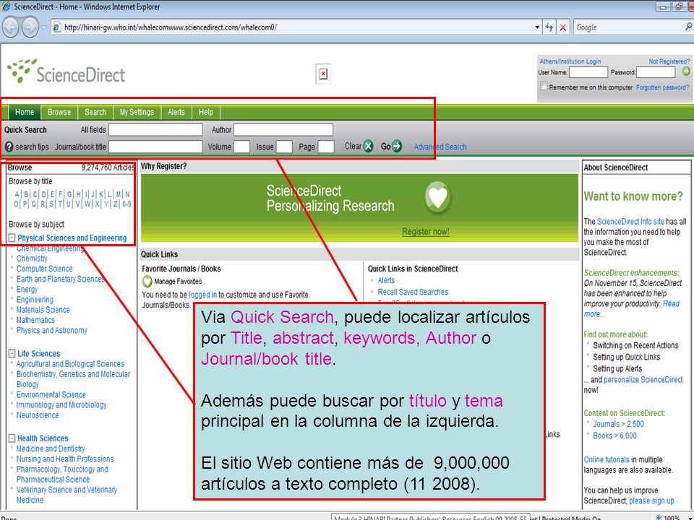Click the logged in link
694x520 pixels.
coord(202,295)
